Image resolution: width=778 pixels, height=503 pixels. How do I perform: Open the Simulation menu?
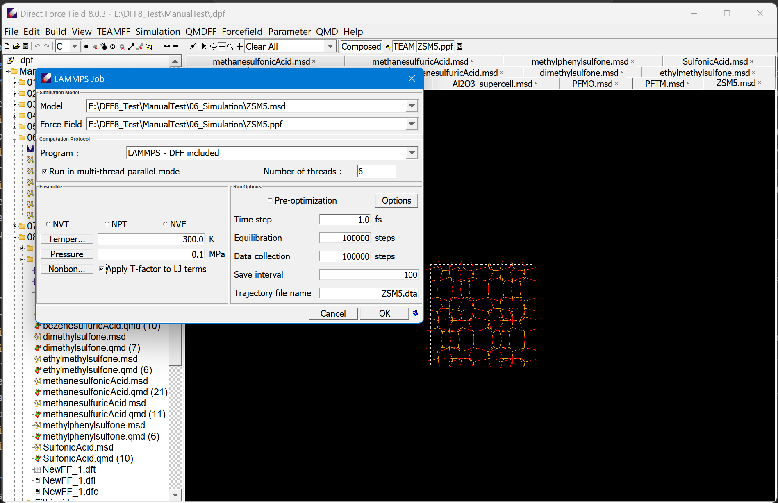pyautogui.click(x=158, y=32)
